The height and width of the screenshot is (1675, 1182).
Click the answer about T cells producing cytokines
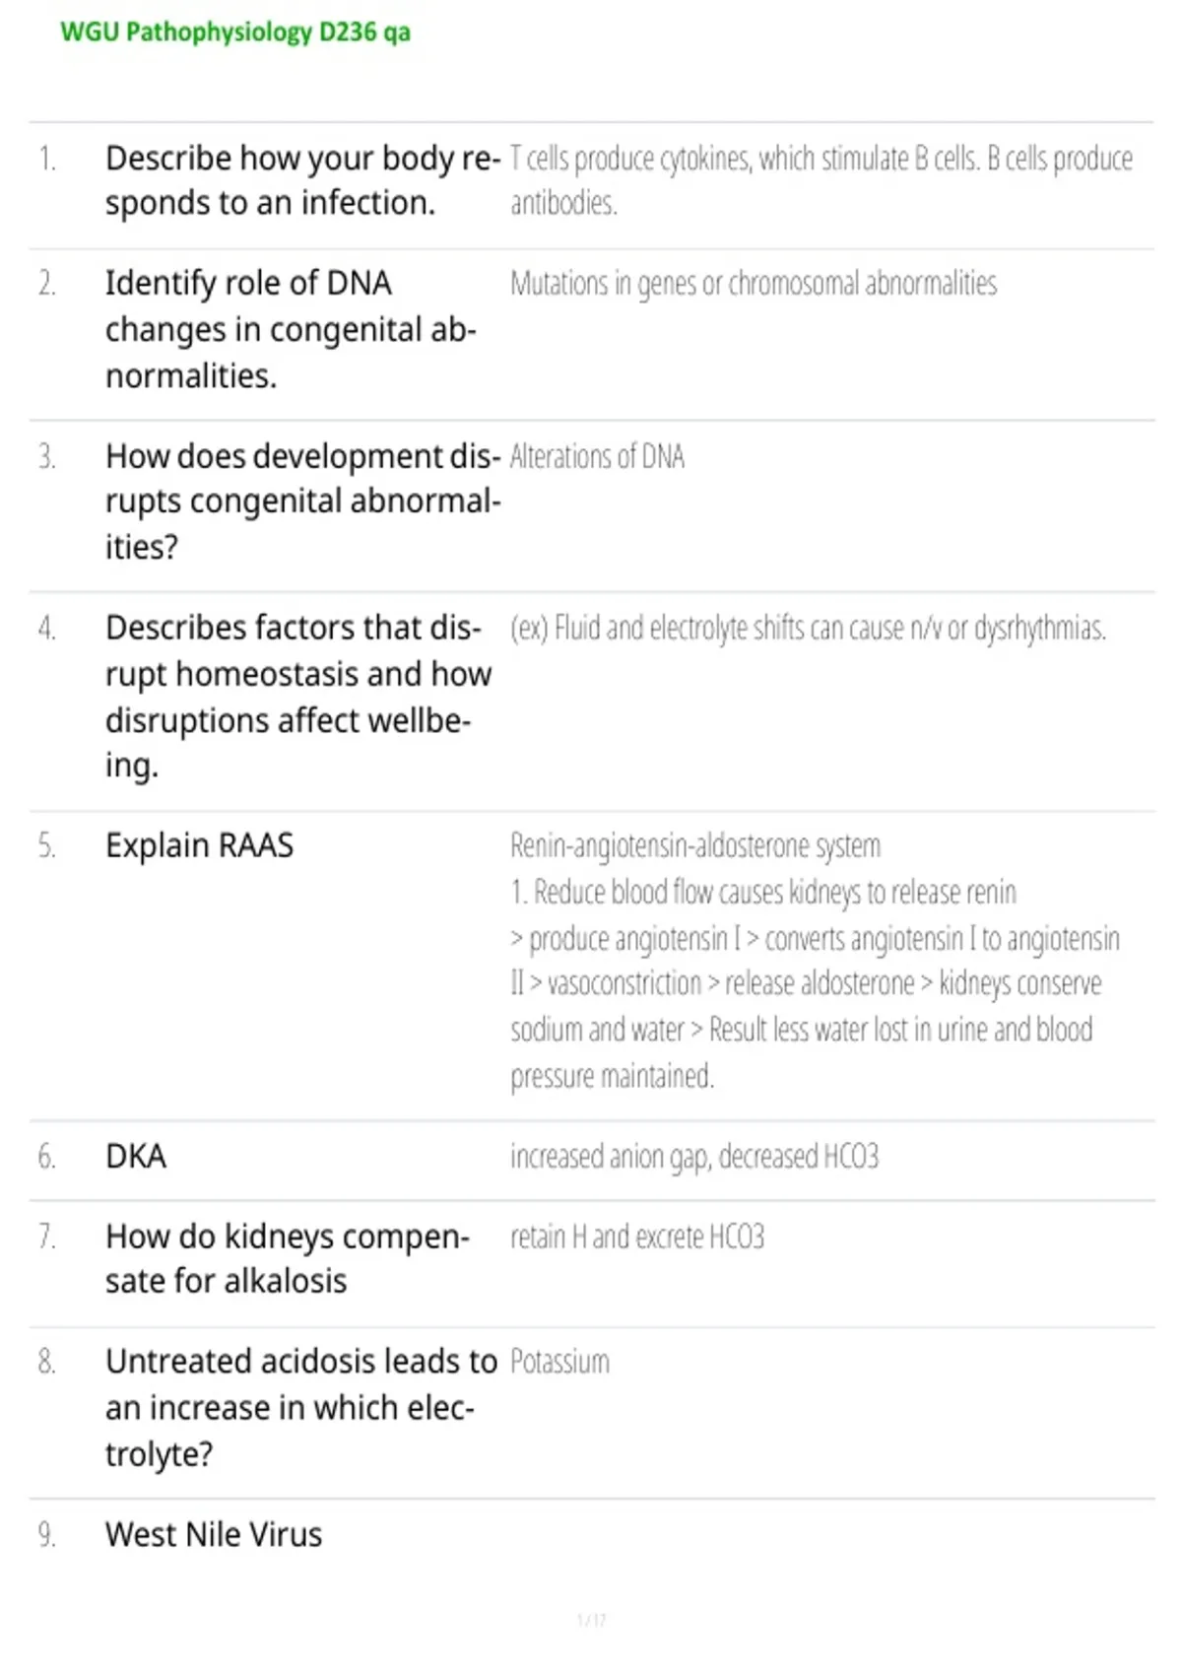pos(821,180)
